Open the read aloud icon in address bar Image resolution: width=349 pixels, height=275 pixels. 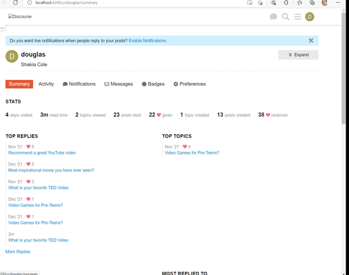tap(250, 3)
